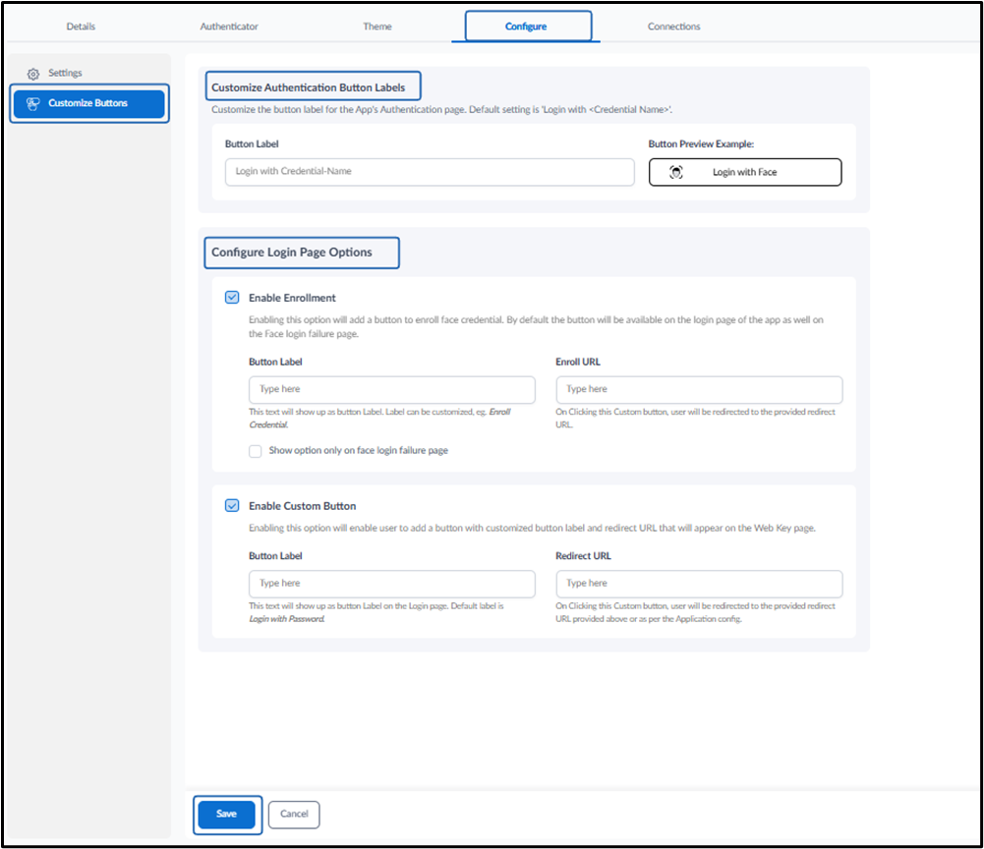This screenshot has height=849, width=984.
Task: Check Show option only on face login failure page
Action: point(256,451)
